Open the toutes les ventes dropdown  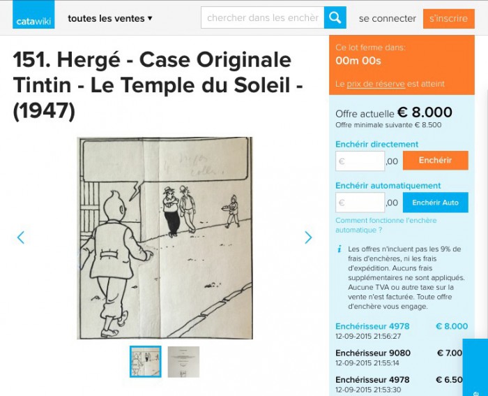point(110,18)
